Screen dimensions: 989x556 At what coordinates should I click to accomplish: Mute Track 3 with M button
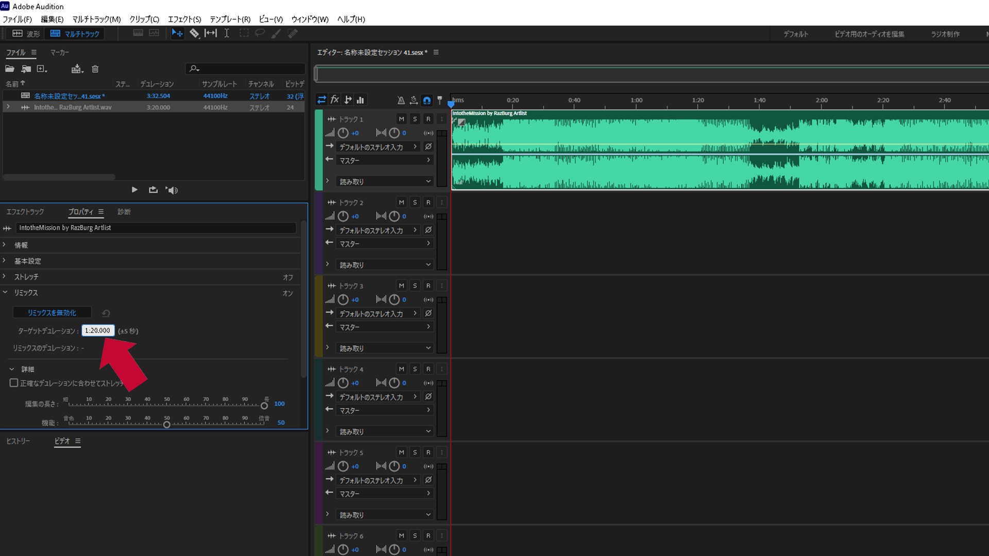click(x=402, y=286)
